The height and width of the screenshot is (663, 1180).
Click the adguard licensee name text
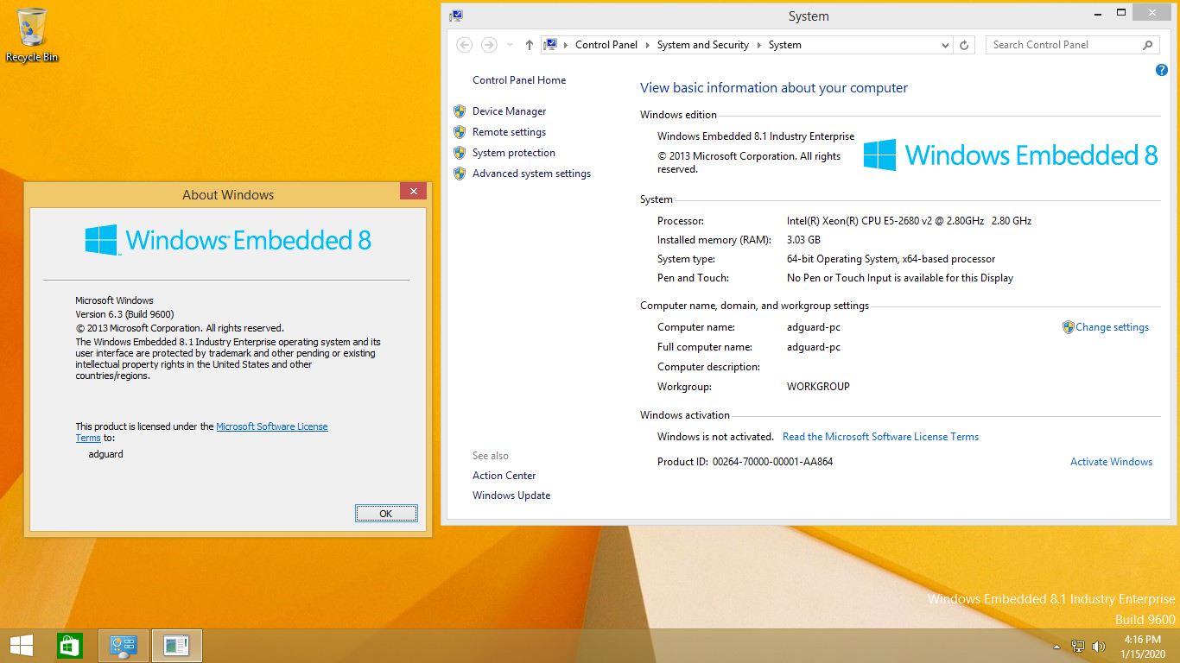click(x=105, y=454)
